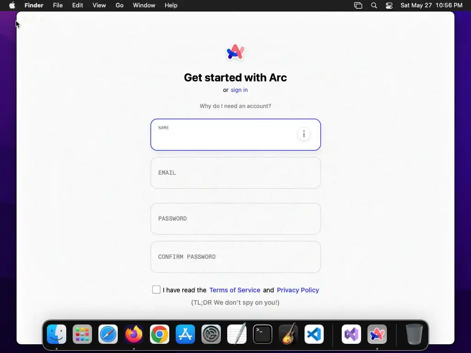Open Control Center in menu bar
The image size is (471, 353).
pos(389,6)
